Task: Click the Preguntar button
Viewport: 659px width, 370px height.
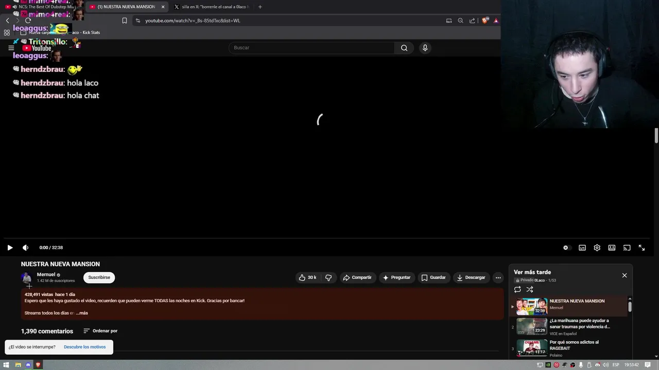Action: [397, 277]
